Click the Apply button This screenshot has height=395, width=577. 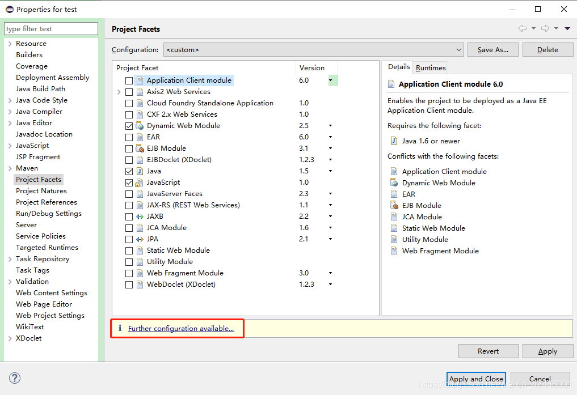[547, 351]
